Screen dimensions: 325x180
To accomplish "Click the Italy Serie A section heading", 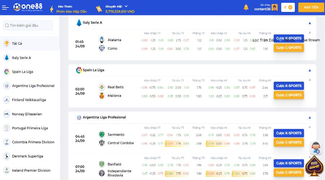I will point(92,23).
